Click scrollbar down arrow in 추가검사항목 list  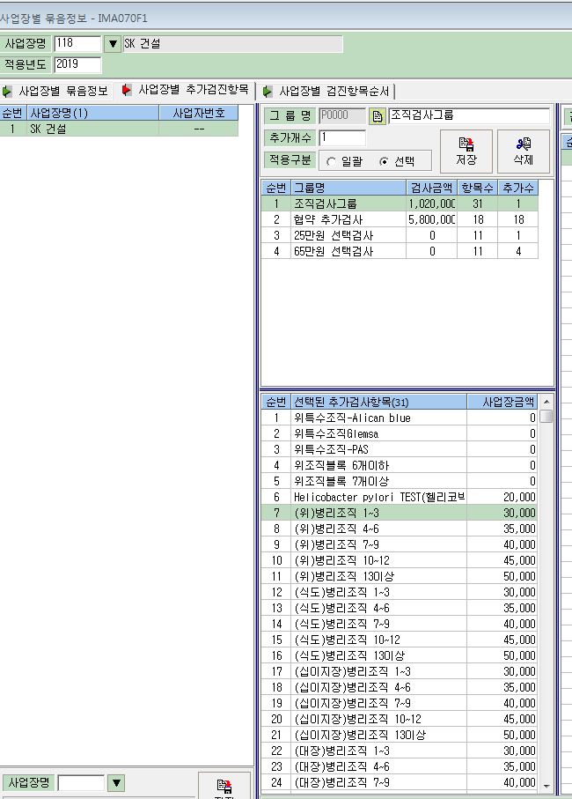[x=546, y=786]
